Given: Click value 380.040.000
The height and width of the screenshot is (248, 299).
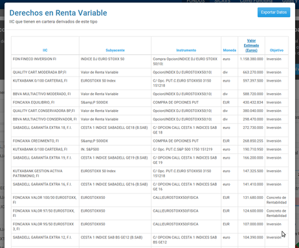Looking at the screenshot, I should coord(253,111).
